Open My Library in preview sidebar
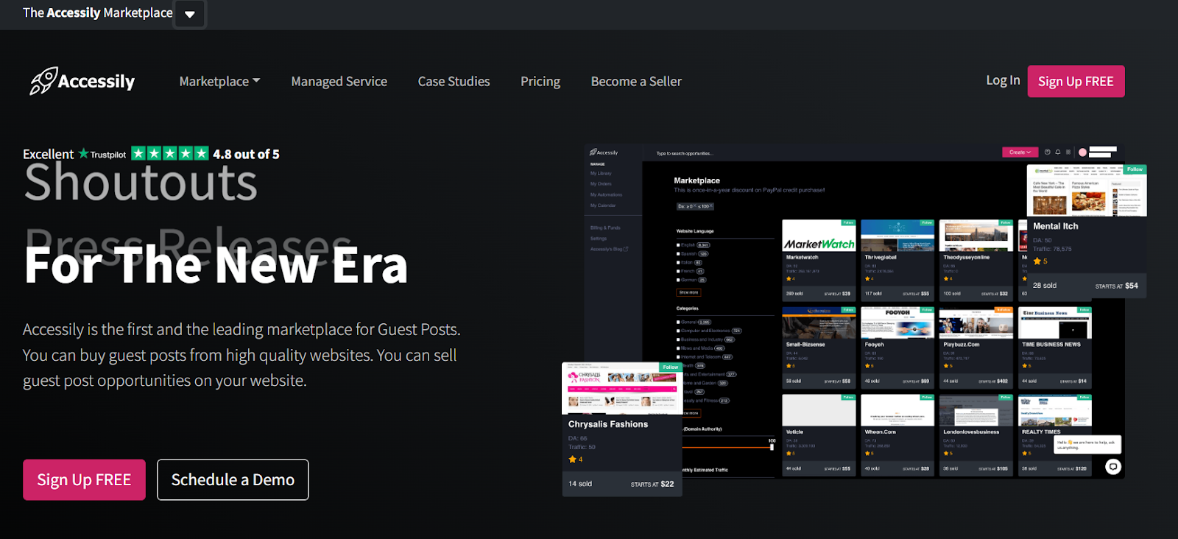Viewport: 1178px width, 539px height. 601,174
